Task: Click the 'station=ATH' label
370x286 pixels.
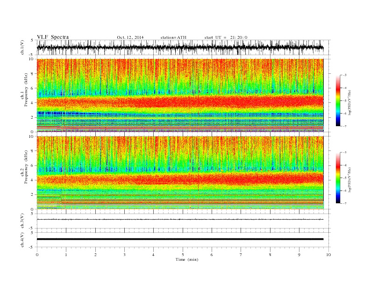Action: [173, 37]
